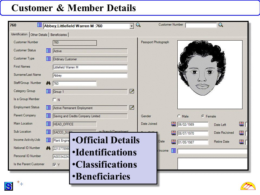Click the Surname/Last Name input field
Image resolution: width=260 pixels, height=195 pixels.
[90, 76]
